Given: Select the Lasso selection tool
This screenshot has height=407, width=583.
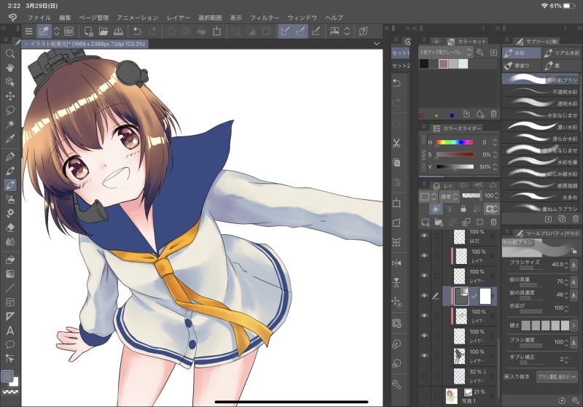Looking at the screenshot, I should click(x=10, y=110).
